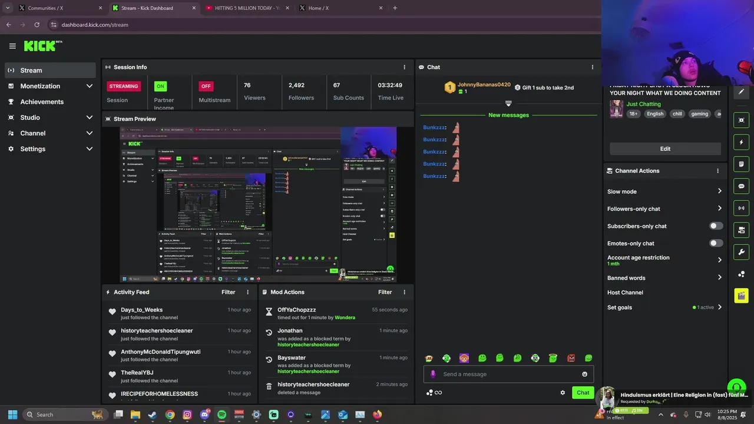Open Steam from the taskbar
Viewport: 754px width, 424px height.
[153, 415]
